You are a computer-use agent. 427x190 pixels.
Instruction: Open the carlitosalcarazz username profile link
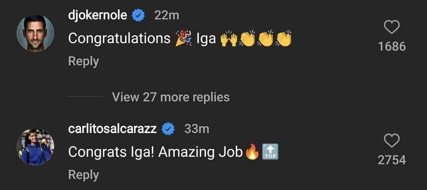coord(113,129)
